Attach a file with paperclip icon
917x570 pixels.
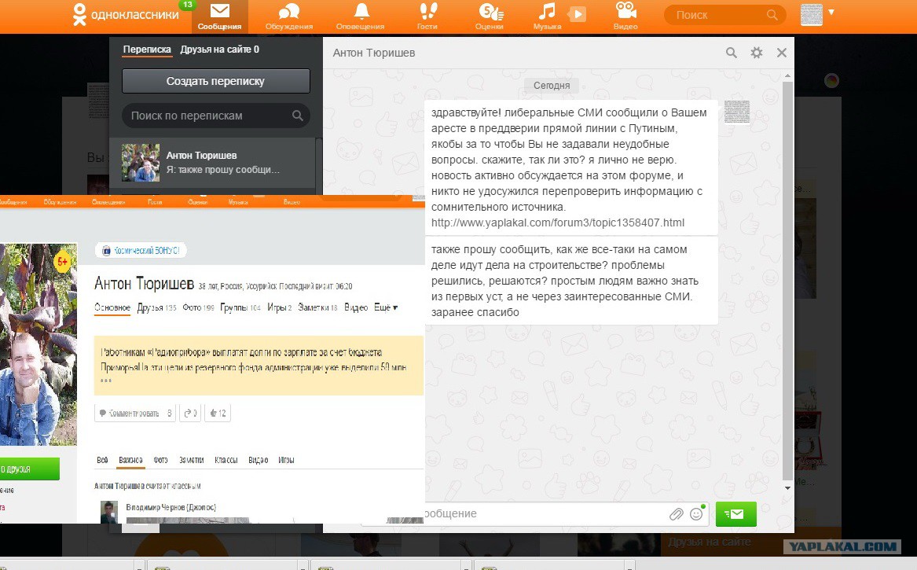(x=676, y=514)
